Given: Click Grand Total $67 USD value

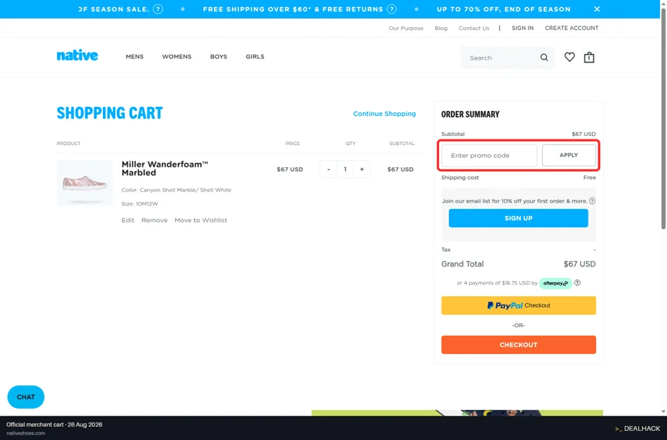Looking at the screenshot, I should 579,264.
